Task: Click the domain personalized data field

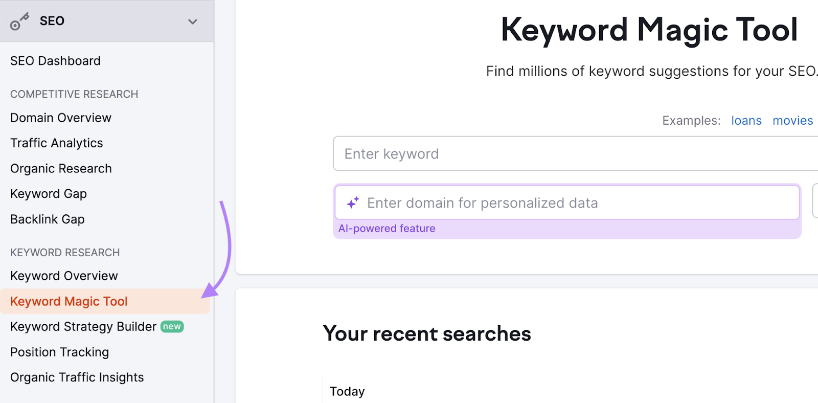Action: 511,203
